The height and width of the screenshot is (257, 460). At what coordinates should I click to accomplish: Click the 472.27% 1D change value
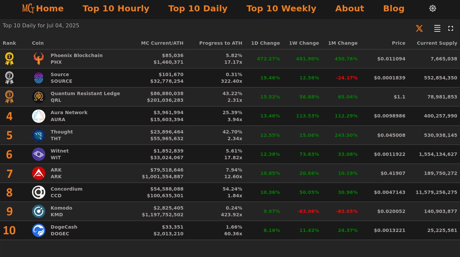(x=268, y=59)
